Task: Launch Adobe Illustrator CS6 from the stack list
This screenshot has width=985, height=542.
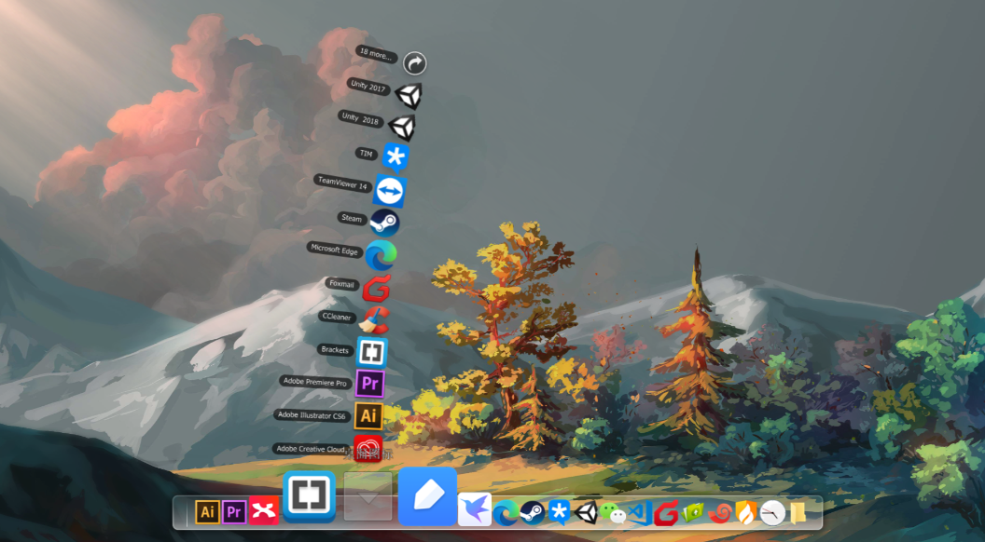Action: pyautogui.click(x=368, y=415)
